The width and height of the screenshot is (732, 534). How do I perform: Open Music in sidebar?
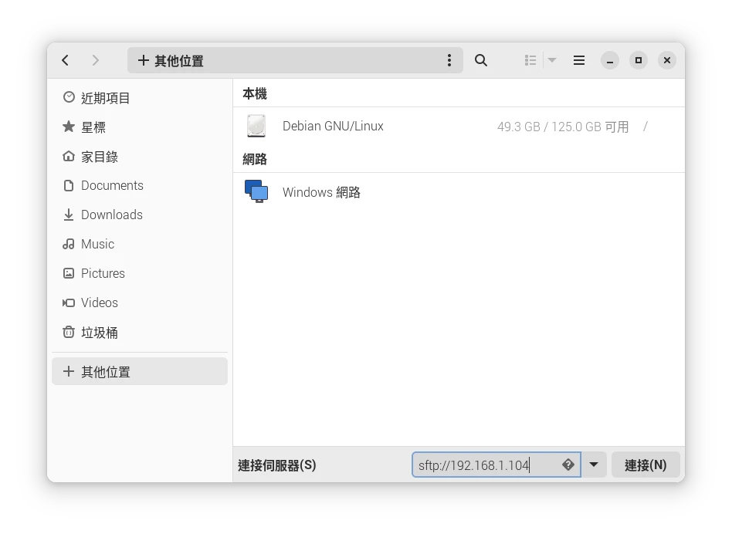pos(140,245)
